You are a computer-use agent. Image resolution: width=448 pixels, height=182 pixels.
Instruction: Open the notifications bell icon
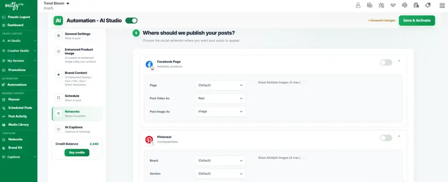pyautogui.click(x=428, y=5)
